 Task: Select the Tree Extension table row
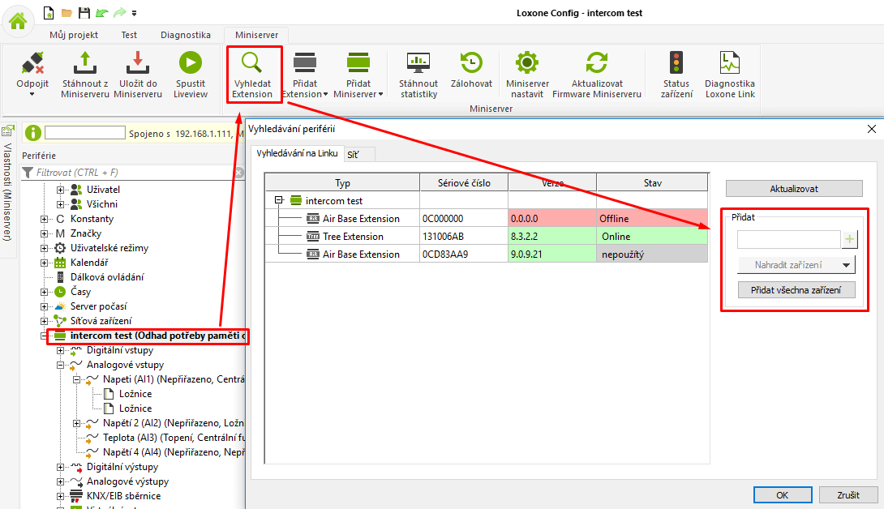point(363,237)
